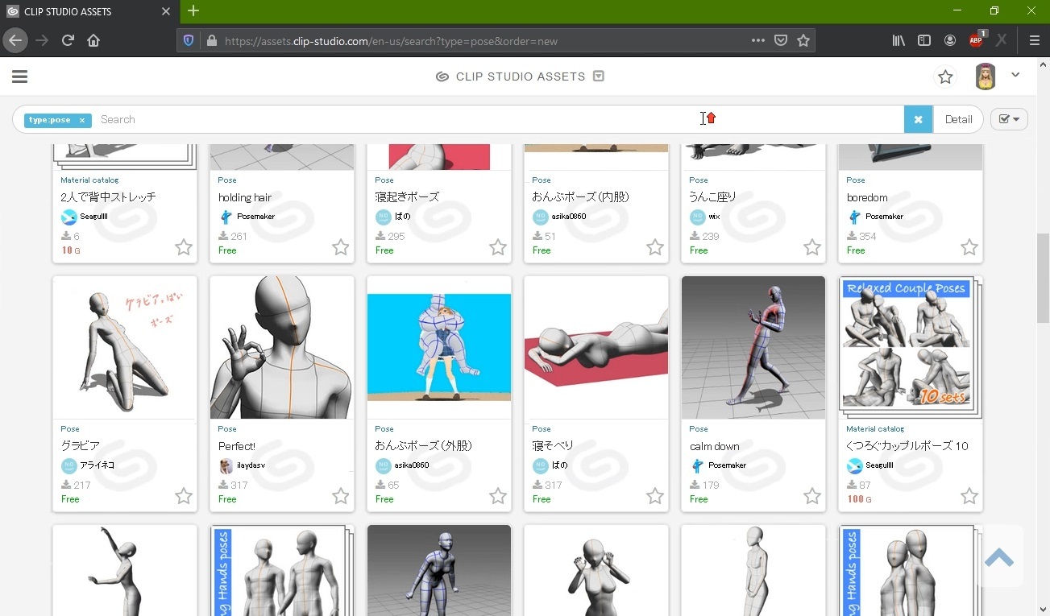
Task: Favorite the '2人で背中ストレッチ' material
Action: [x=184, y=247]
